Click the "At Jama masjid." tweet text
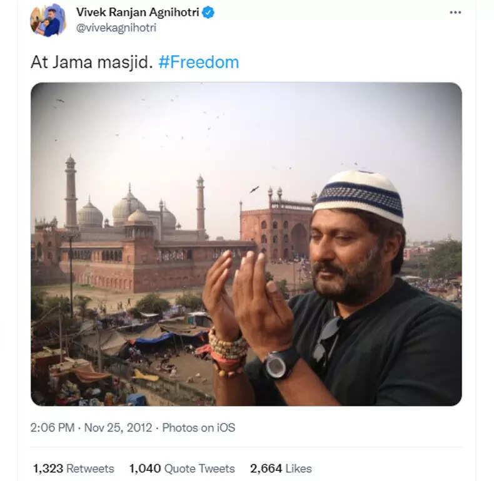This screenshot has width=494, height=481. pos(91,62)
